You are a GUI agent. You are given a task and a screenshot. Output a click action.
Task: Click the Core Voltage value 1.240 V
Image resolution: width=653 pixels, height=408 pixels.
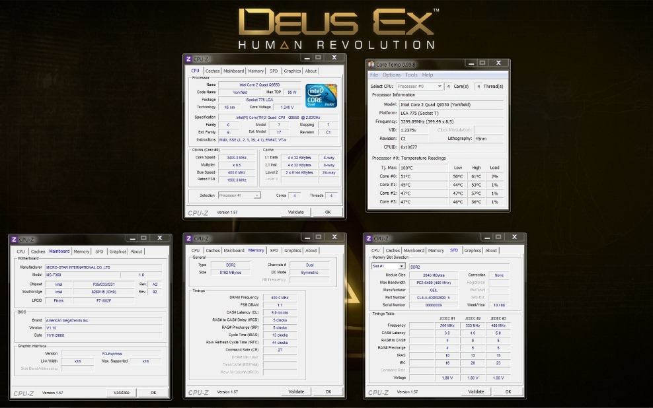coord(287,108)
